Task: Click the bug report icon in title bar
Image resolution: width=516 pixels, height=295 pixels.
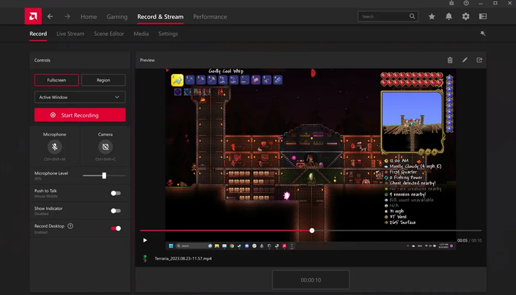Action: pyautogui.click(x=451, y=3)
